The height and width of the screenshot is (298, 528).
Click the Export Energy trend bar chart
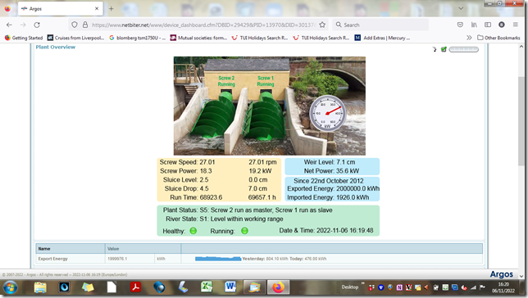coord(218,259)
